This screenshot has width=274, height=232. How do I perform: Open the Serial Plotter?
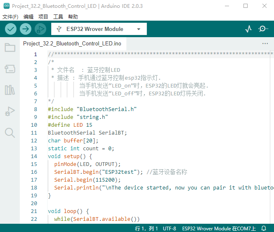pos(248,29)
